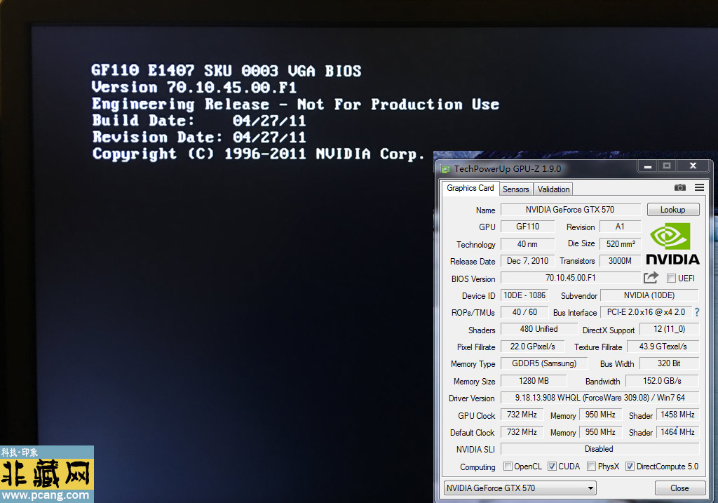Open the GPU-Z hamburger menu icon

click(x=699, y=187)
